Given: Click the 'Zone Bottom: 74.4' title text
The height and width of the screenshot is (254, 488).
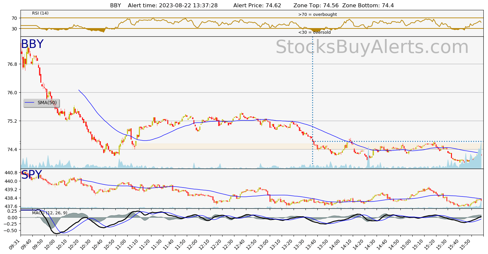Looking at the screenshot, I should coord(368,5).
